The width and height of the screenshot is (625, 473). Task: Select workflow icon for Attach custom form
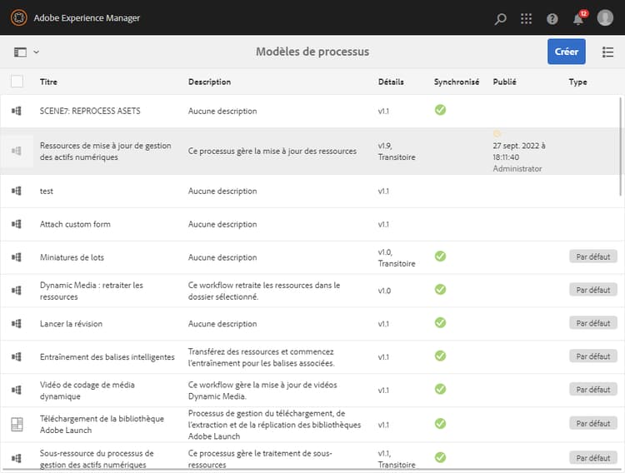click(x=17, y=224)
